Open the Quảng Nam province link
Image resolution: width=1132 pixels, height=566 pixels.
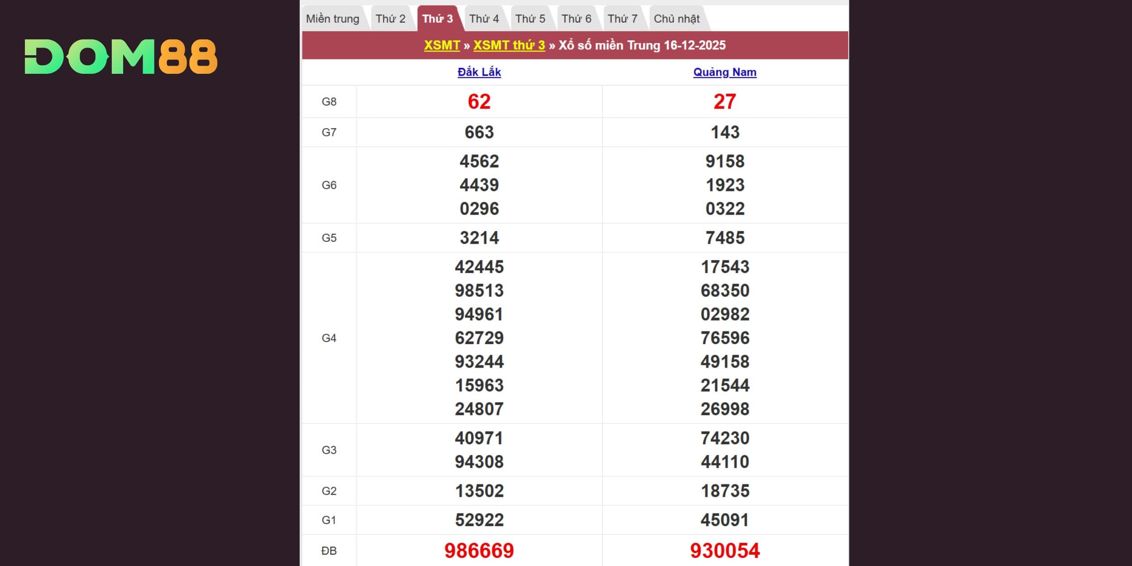click(x=724, y=72)
